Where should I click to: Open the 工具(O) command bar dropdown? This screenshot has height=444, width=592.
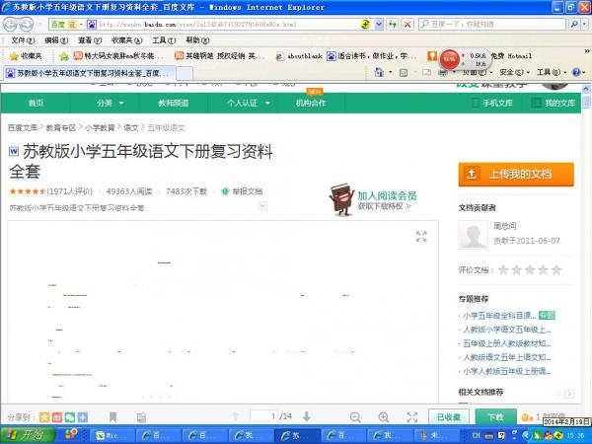coord(552,72)
